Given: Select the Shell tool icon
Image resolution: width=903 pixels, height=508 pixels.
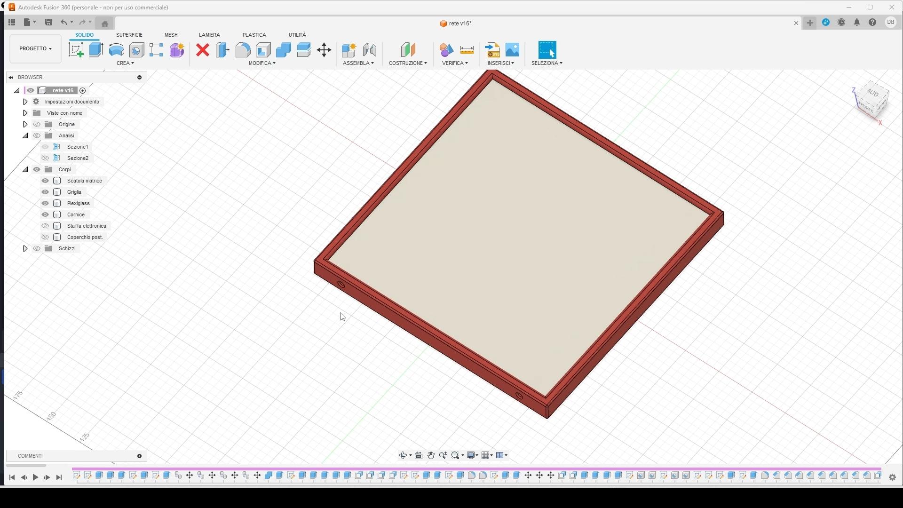Looking at the screenshot, I should tap(263, 50).
